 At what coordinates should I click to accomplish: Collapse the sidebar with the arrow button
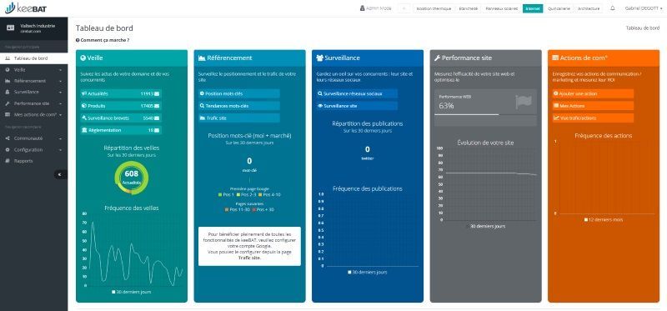pos(60,174)
